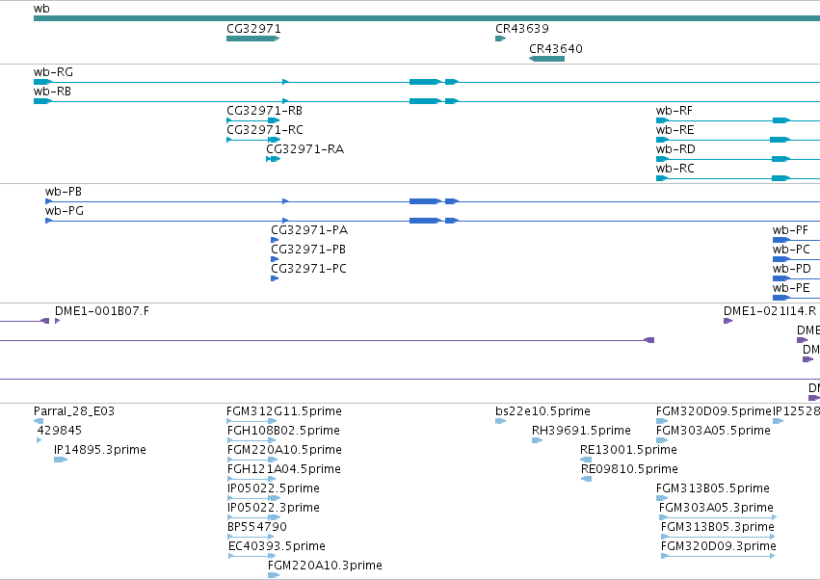Click the wb-RF transcript label
Screen dimensions: 820x580
[x=675, y=111]
